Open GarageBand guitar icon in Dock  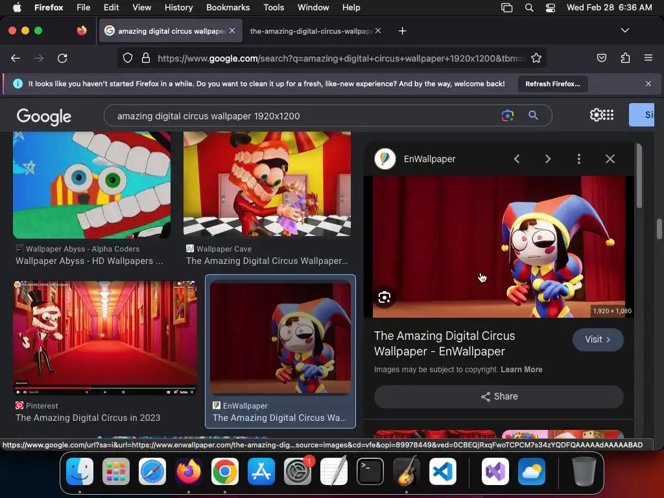click(406, 471)
